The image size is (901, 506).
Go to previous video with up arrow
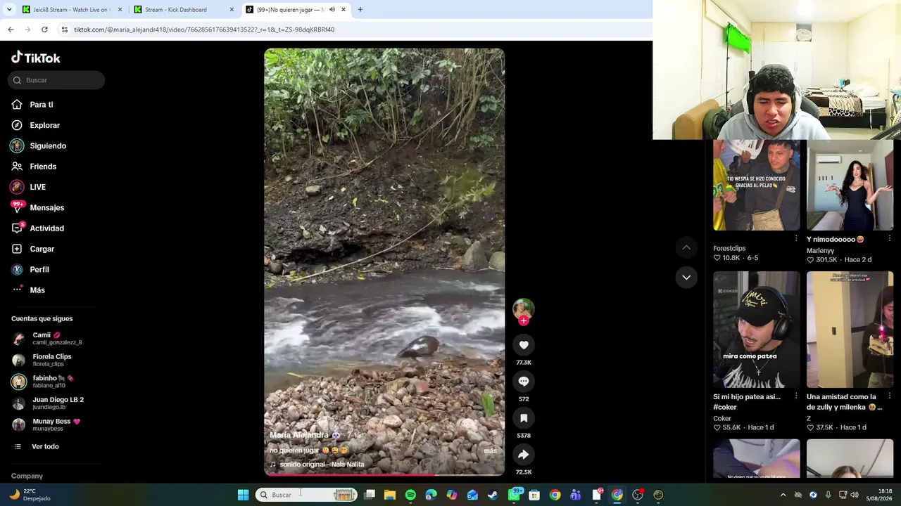point(686,247)
